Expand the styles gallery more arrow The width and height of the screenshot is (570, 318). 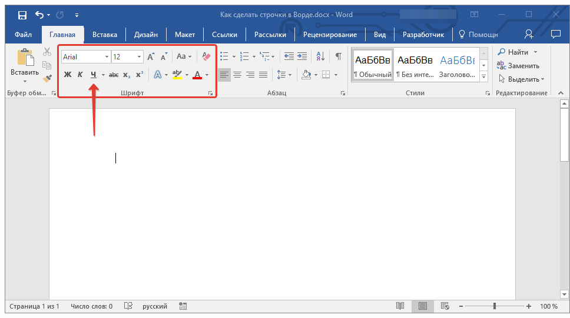[483, 76]
